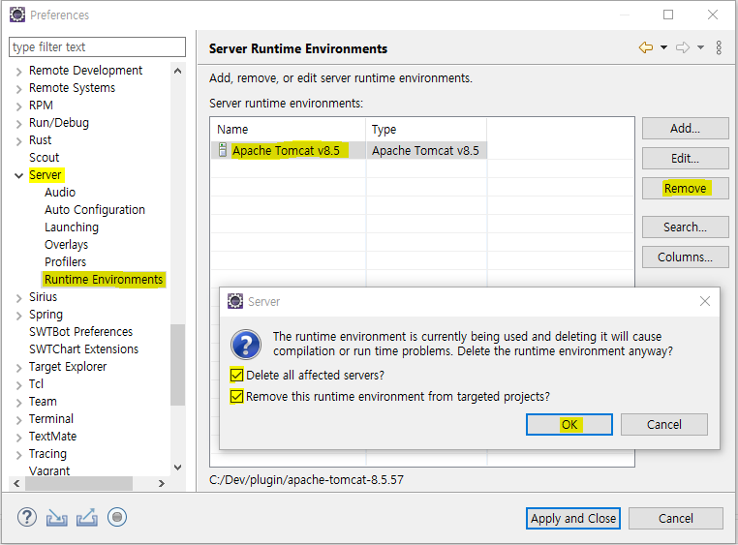Expand the Remote Systems tree node

(x=18, y=89)
